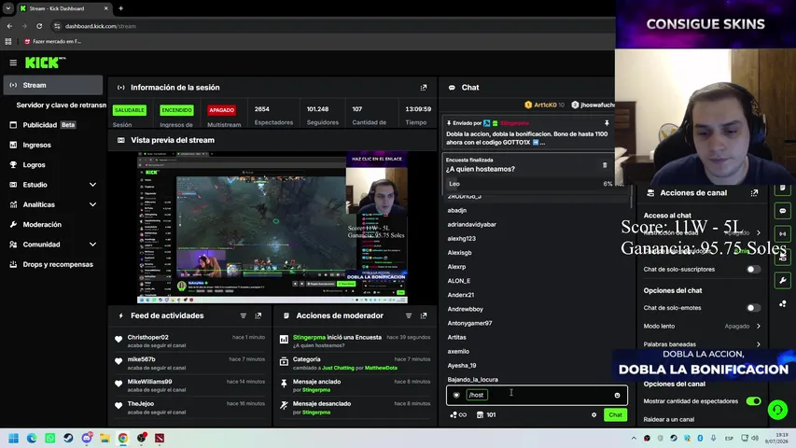796x448 pixels.
Task: Reload the browser page
Action: (x=39, y=26)
